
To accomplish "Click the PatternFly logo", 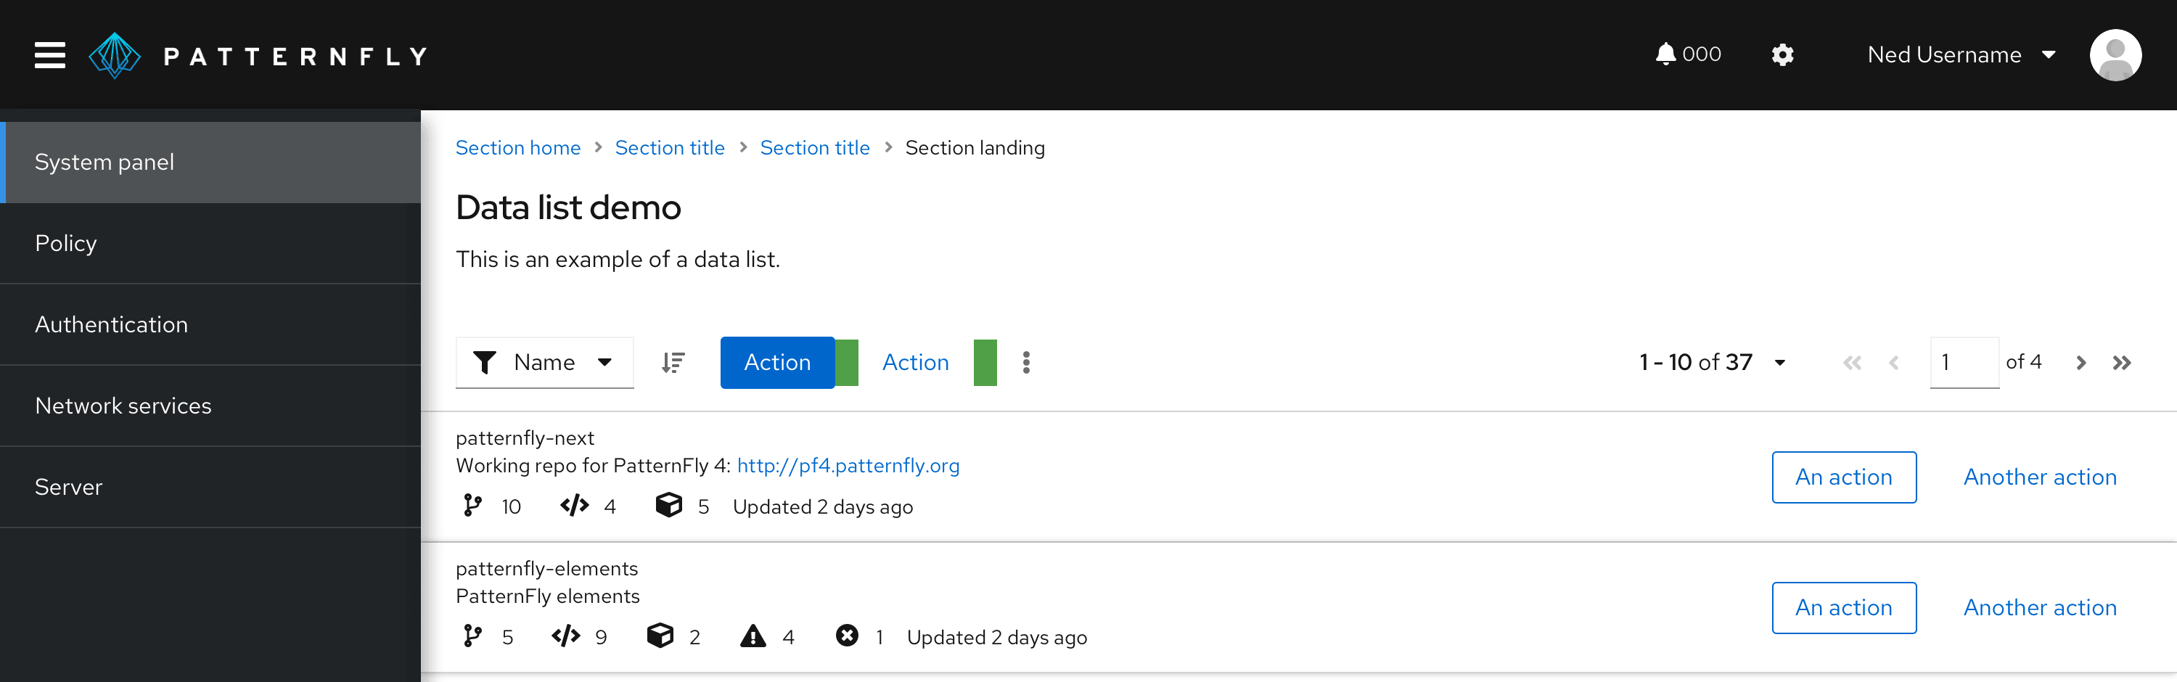I will (x=258, y=56).
